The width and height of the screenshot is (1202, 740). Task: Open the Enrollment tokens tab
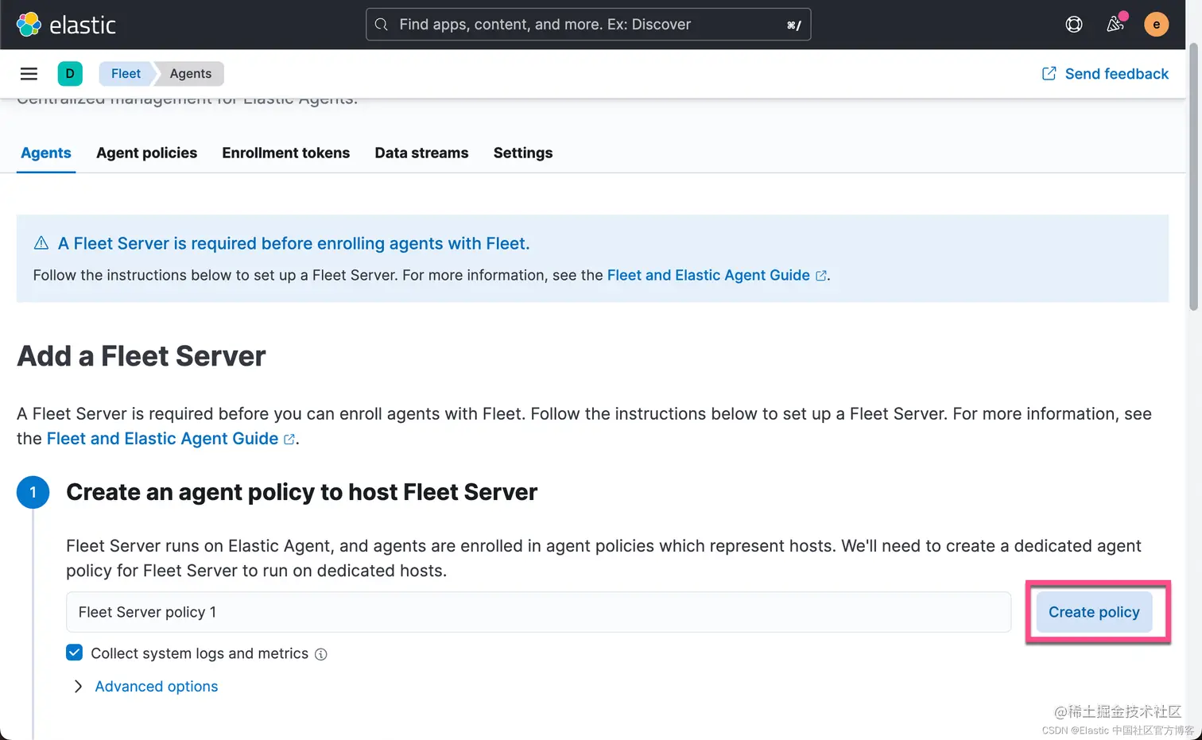[x=285, y=153]
